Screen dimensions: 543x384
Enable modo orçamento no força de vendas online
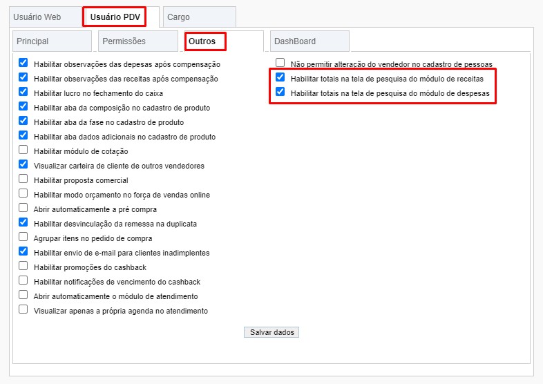click(23, 193)
